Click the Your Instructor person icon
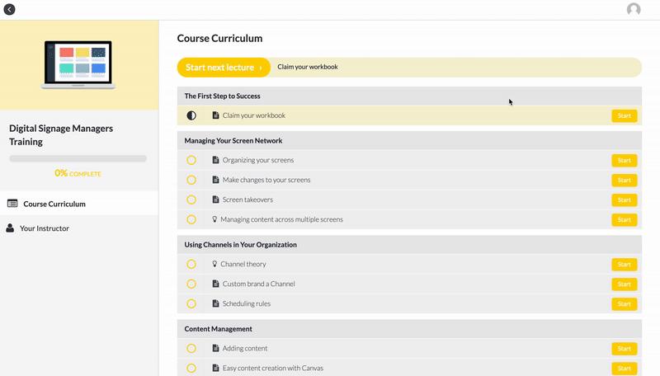Screen dimensions: 660x376 pos(11,228)
